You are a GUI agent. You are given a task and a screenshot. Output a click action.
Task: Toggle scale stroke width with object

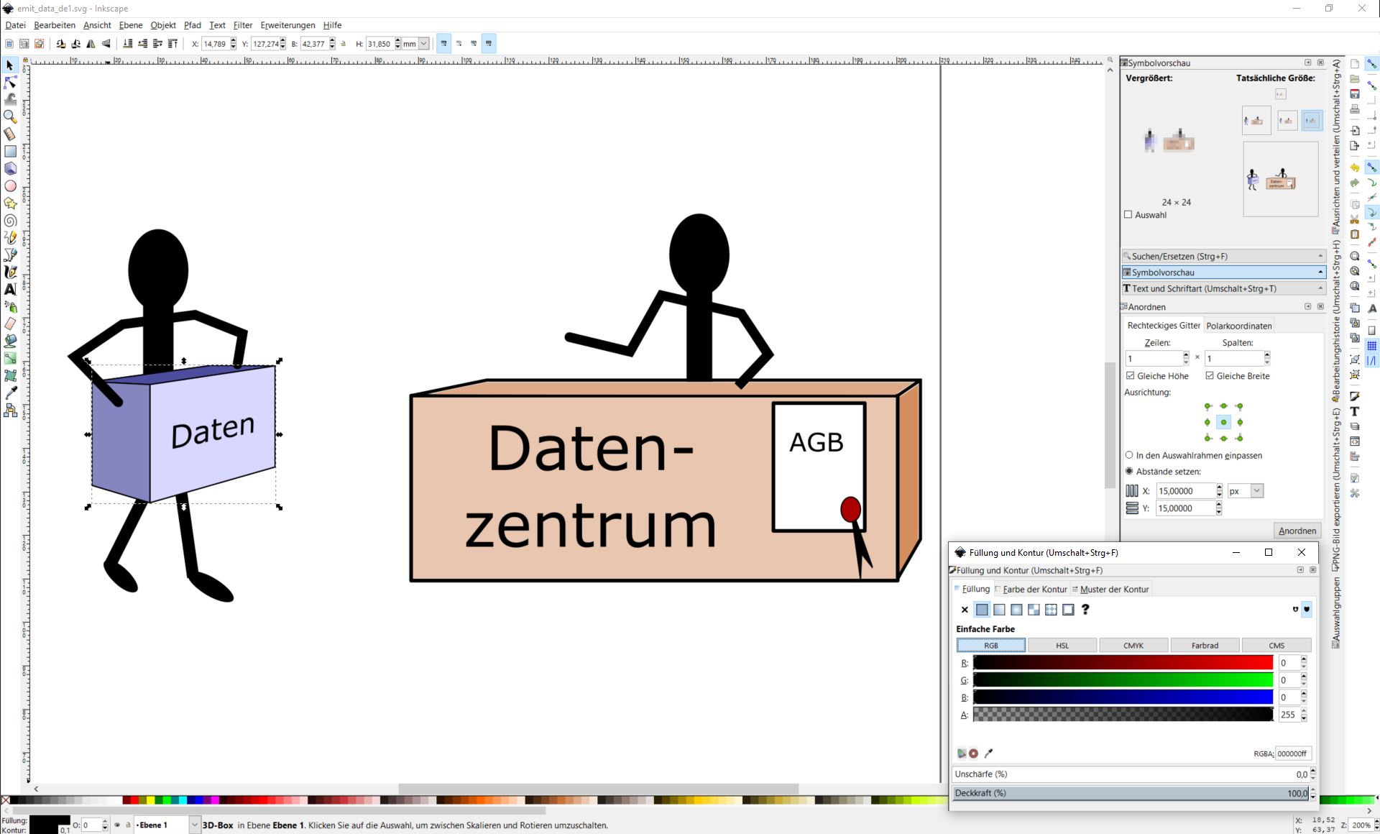[443, 44]
